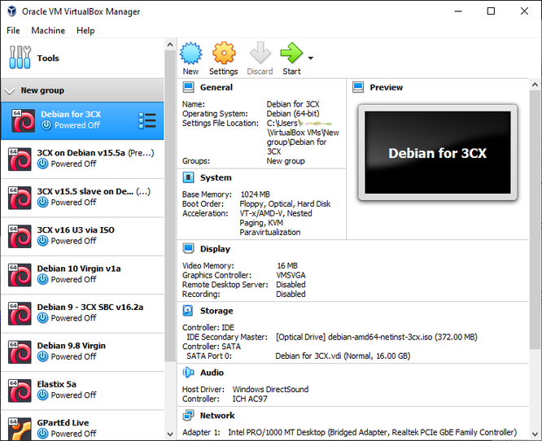Screen dimensions: 542x441
Task: Click the System section chip icon
Action: coord(188,177)
